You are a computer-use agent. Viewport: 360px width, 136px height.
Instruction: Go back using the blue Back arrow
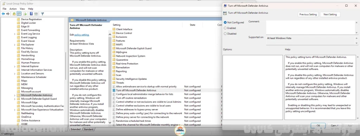pyautogui.click(x=3, y=14)
